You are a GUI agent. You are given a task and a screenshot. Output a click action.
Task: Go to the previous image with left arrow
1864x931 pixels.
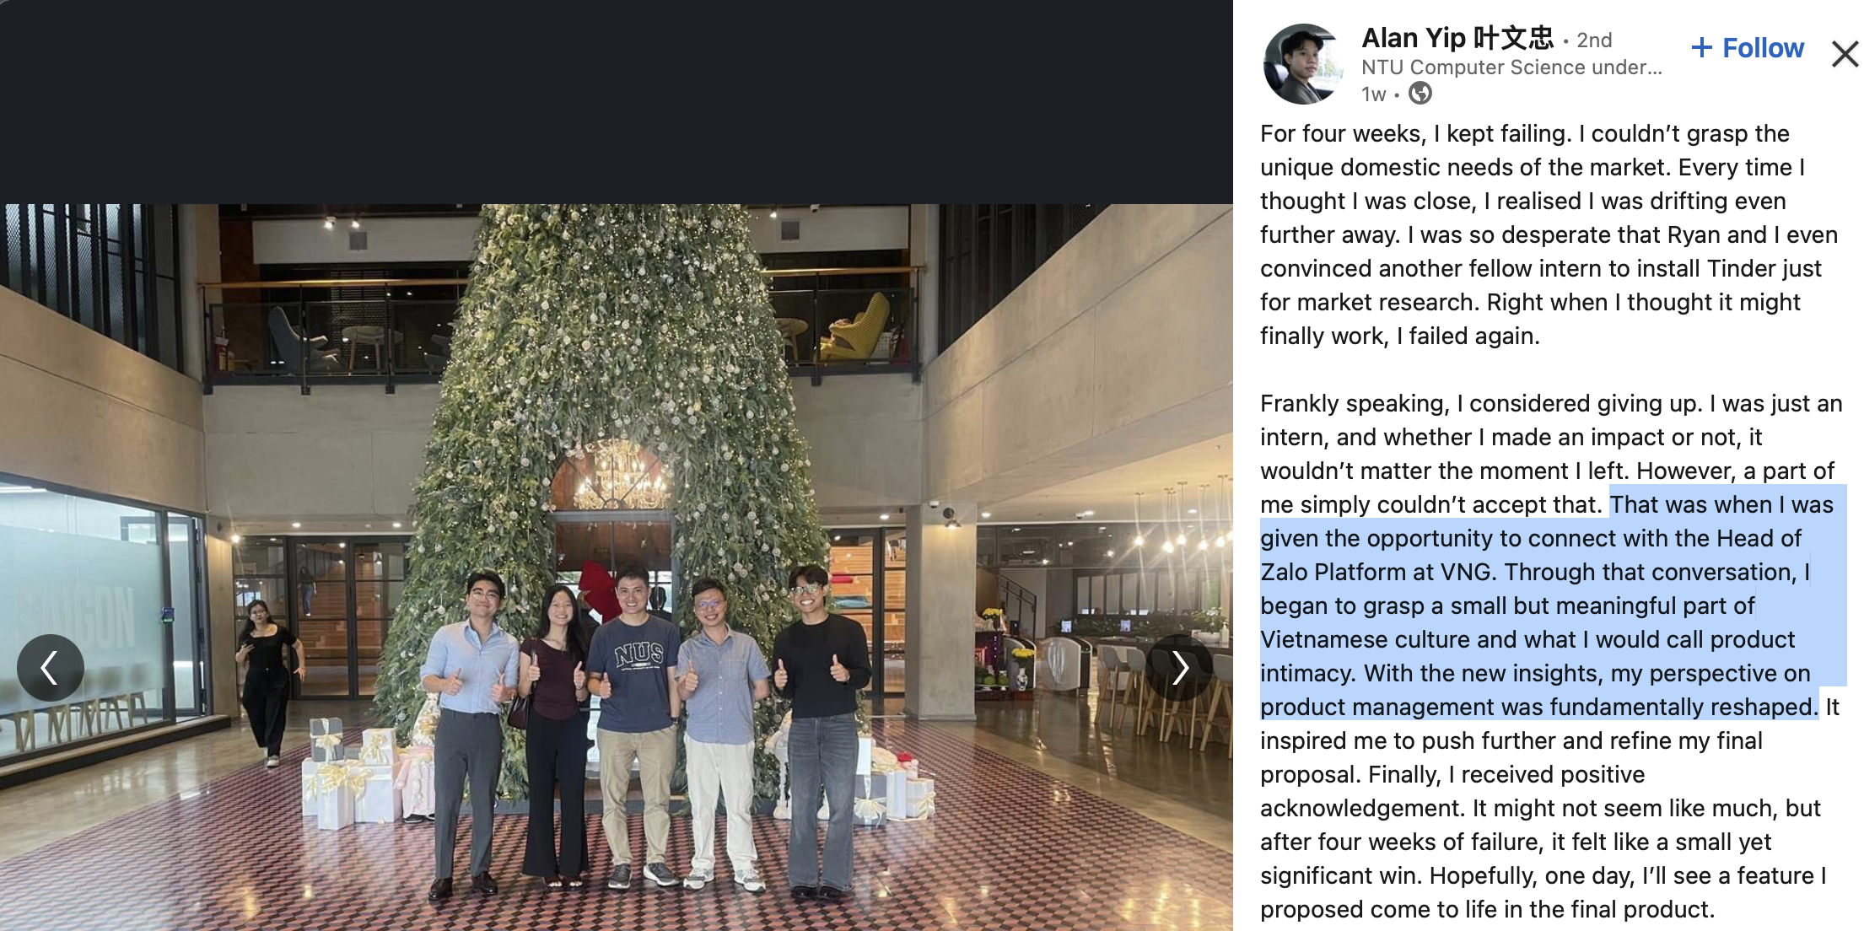(x=50, y=667)
